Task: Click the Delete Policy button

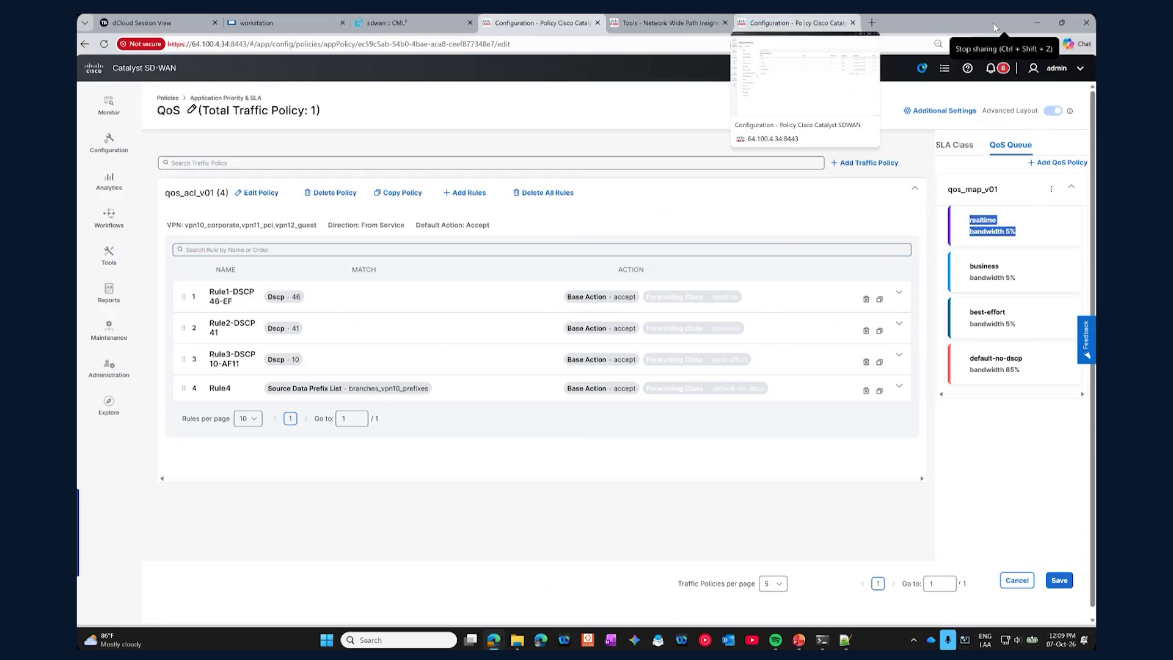Action: pyautogui.click(x=331, y=193)
